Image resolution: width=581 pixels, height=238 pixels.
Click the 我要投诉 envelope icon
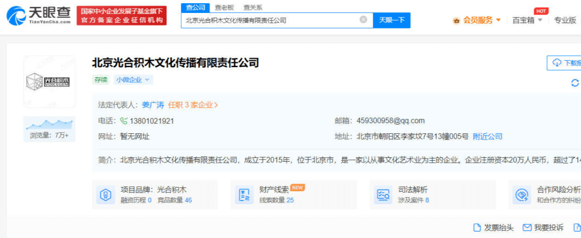tap(527, 227)
